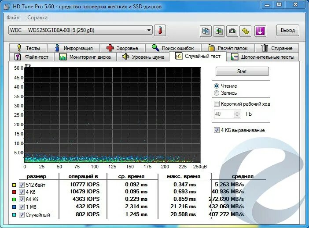The image size is (309, 228).
Task: Click the 20.508 ms max time
Action: (x=183, y=214)
